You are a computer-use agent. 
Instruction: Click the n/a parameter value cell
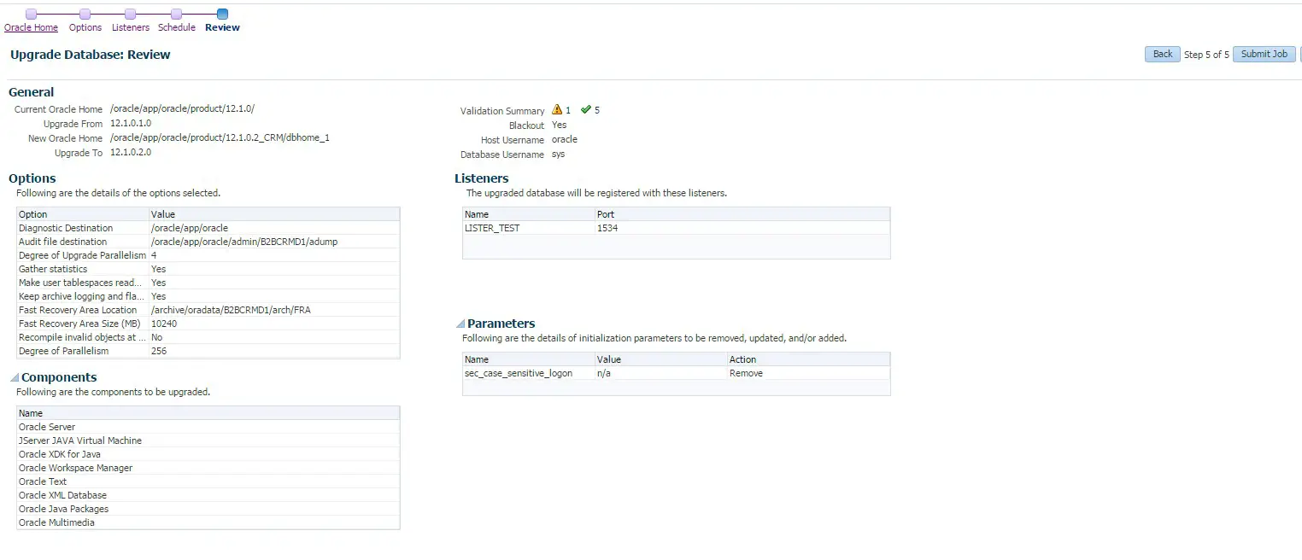click(x=605, y=373)
